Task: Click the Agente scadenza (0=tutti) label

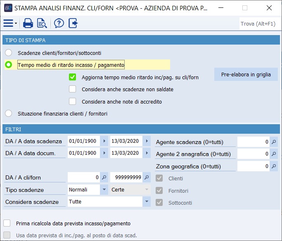Action: [190, 142]
